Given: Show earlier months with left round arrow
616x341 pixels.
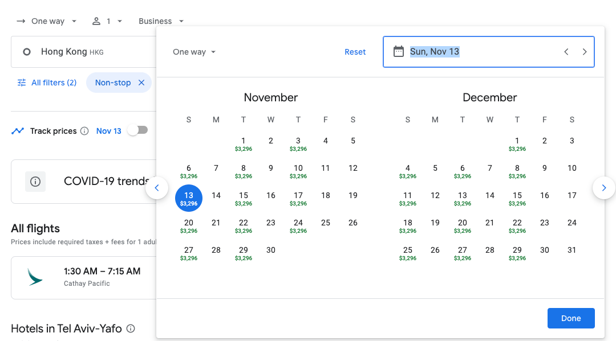Looking at the screenshot, I should pyautogui.click(x=157, y=188).
